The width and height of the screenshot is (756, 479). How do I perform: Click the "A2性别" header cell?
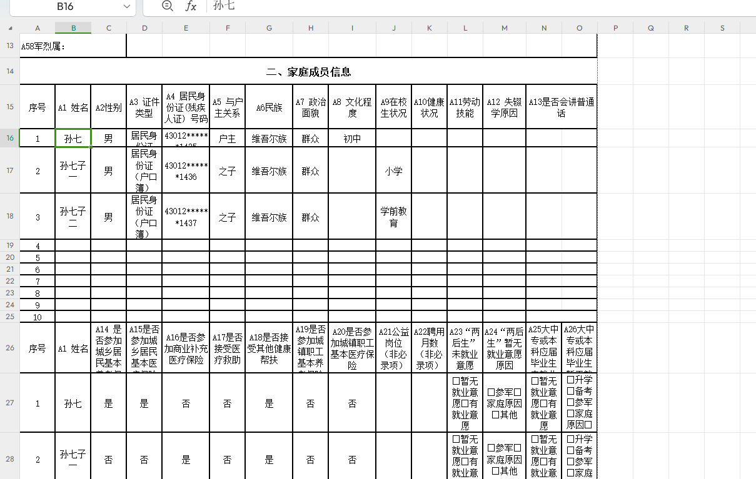[109, 107]
